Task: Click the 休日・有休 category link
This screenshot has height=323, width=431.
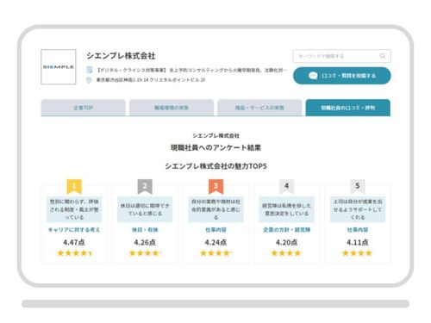Action: click(145, 230)
